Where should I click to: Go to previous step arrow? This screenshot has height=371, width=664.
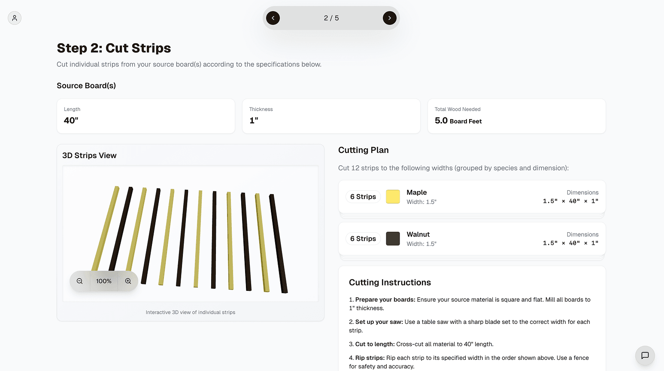tap(273, 18)
